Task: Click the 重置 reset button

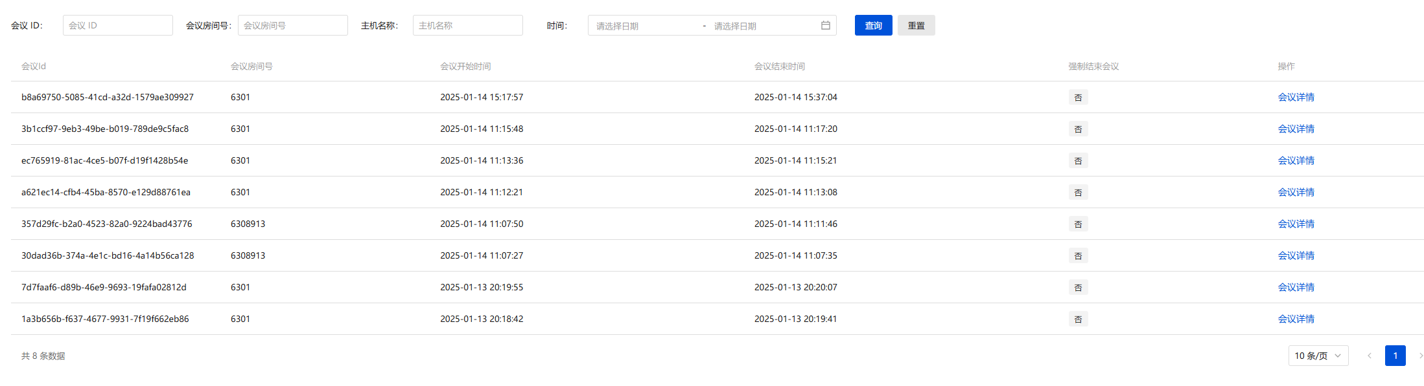Action: pyautogui.click(x=916, y=25)
